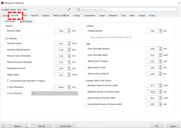
Task: Click the Advanced Settings window icon
Action: pos(2,3)
